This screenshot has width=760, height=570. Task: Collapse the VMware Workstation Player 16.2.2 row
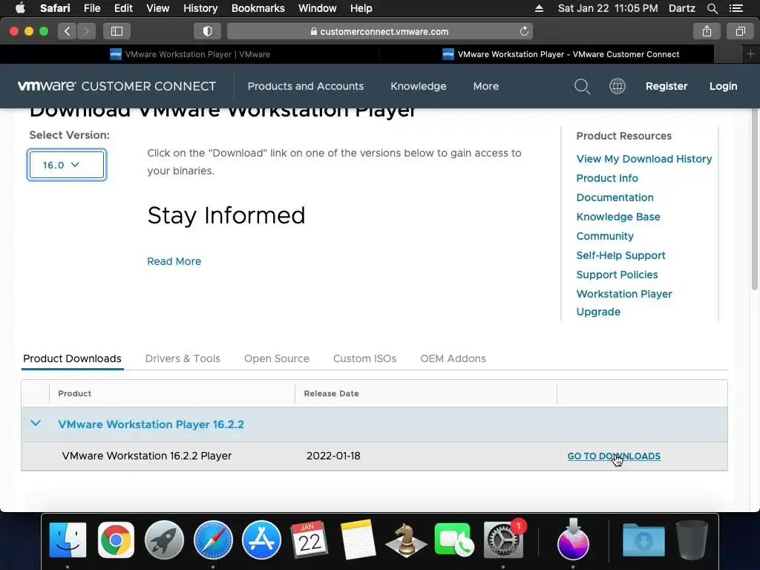click(x=36, y=423)
